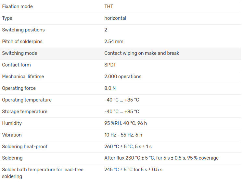
Task: Click the '10 Hz - 55 Hz, 6 h' value
Action: pyautogui.click(x=123, y=135)
